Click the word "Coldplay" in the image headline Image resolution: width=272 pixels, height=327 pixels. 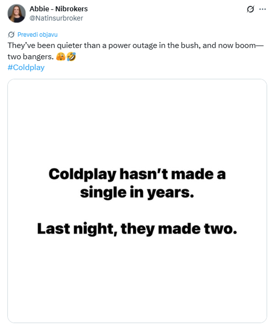(82, 175)
